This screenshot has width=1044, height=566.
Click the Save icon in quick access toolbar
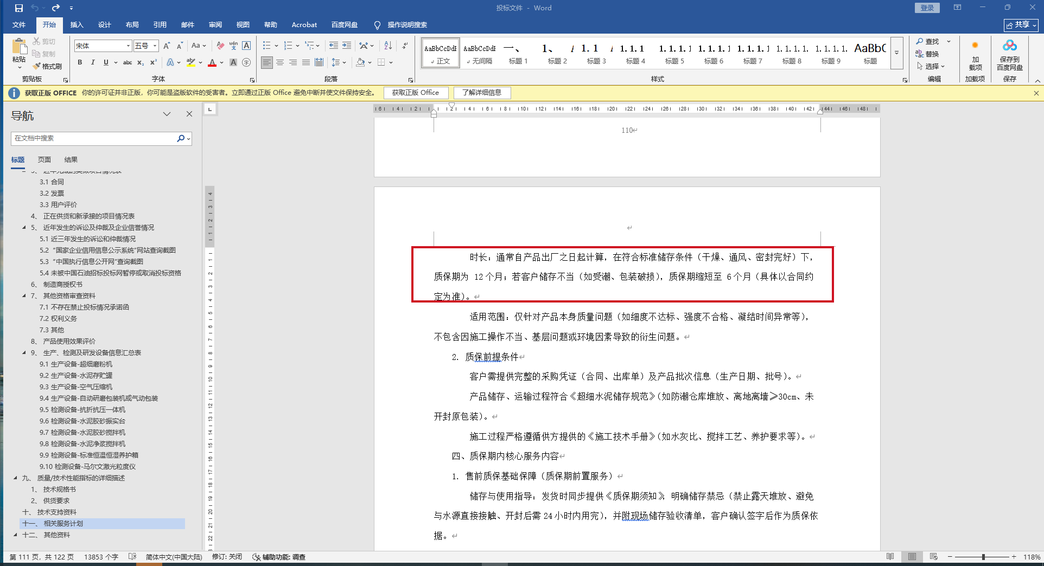click(x=18, y=8)
